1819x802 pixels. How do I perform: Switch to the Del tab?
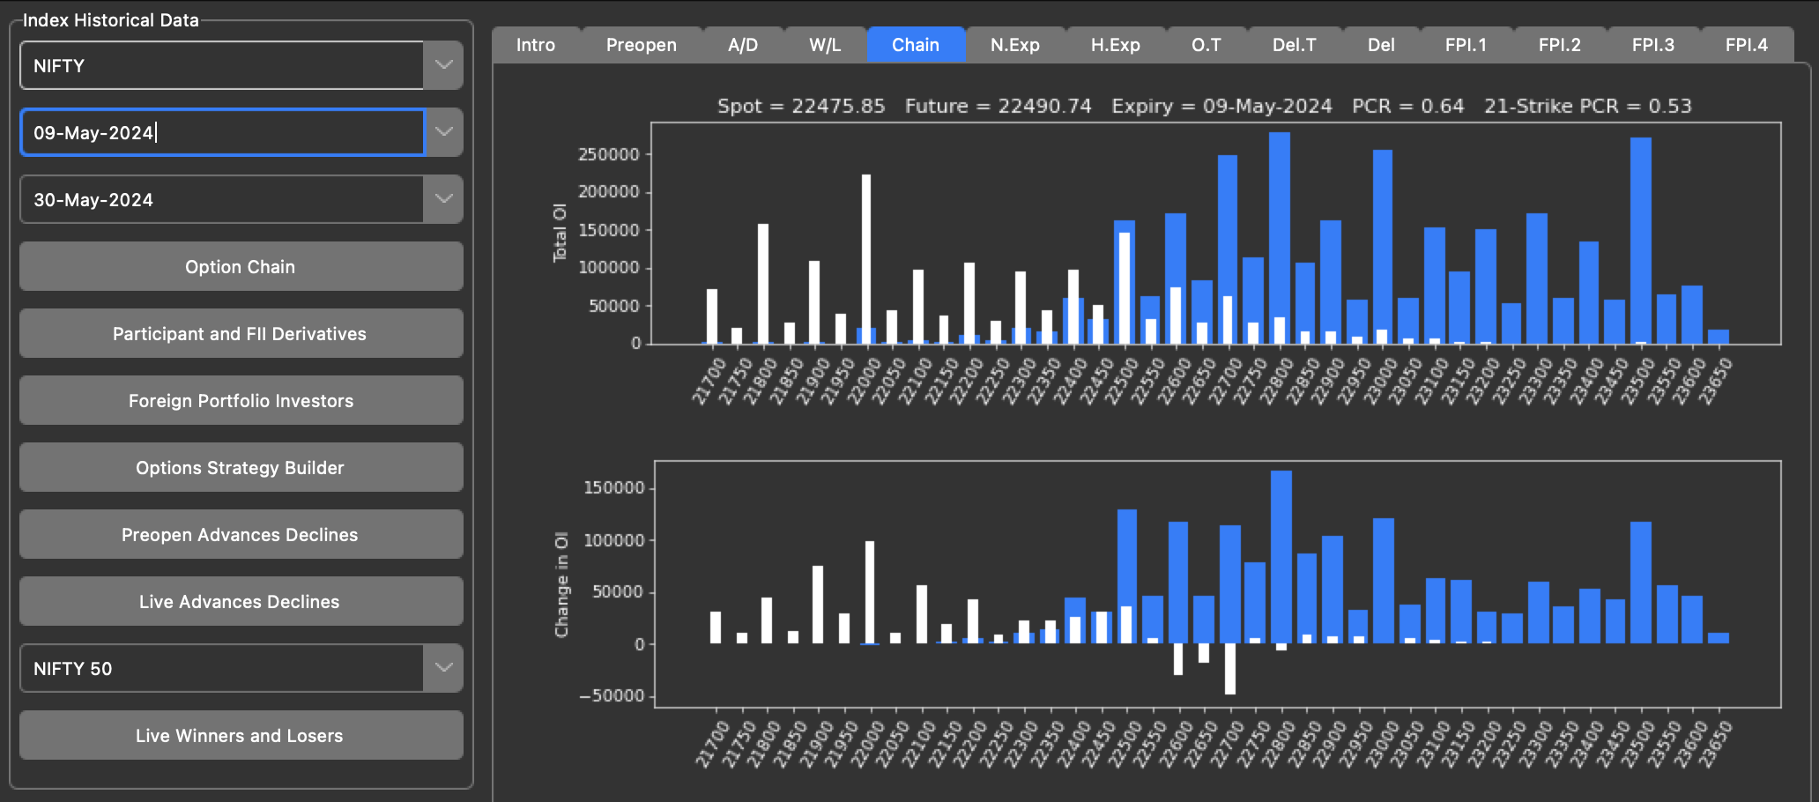pos(1381,45)
